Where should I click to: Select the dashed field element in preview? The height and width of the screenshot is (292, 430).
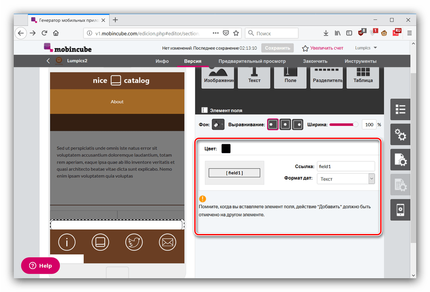[x=117, y=224]
